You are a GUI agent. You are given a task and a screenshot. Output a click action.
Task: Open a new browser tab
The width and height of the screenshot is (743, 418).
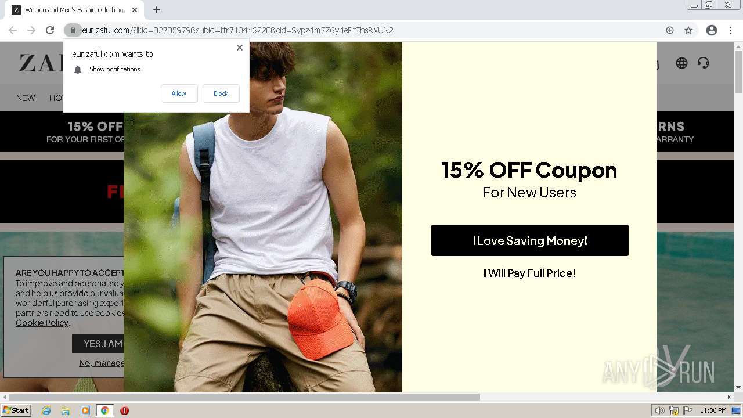tap(157, 10)
